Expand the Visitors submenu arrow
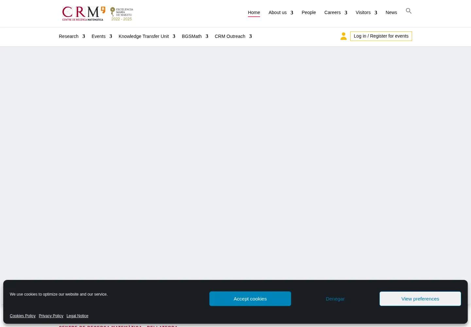Image resolution: width=471 pixels, height=327 pixels. pos(376,13)
